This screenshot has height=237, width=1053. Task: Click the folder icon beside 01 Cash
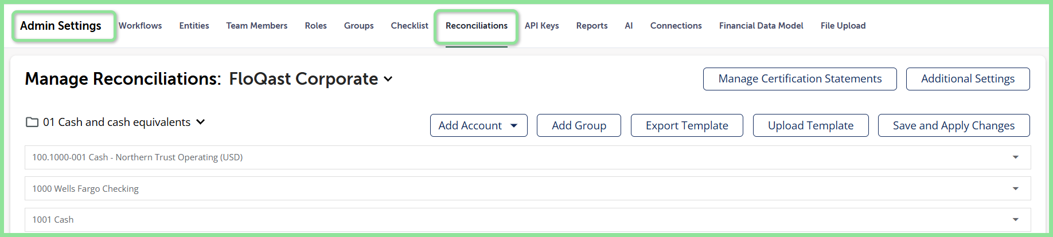(x=32, y=122)
